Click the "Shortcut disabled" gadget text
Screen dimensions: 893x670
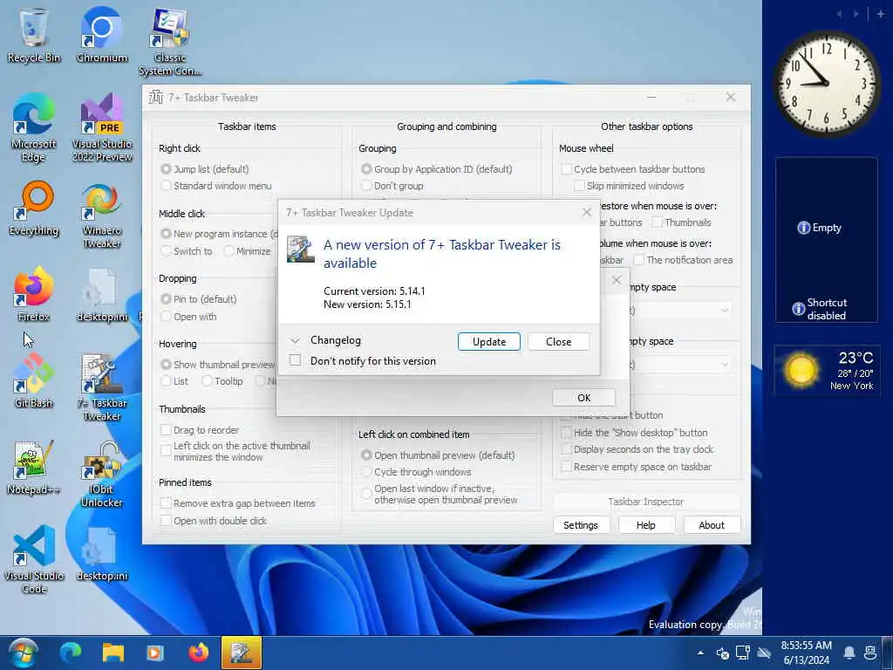pyautogui.click(x=827, y=309)
